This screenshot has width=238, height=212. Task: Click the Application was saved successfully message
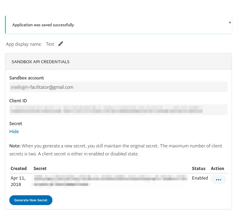(43, 25)
